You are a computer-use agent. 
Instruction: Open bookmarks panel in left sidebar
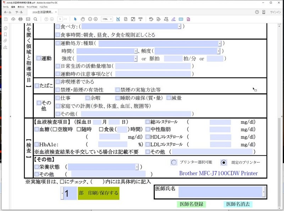click(5, 34)
